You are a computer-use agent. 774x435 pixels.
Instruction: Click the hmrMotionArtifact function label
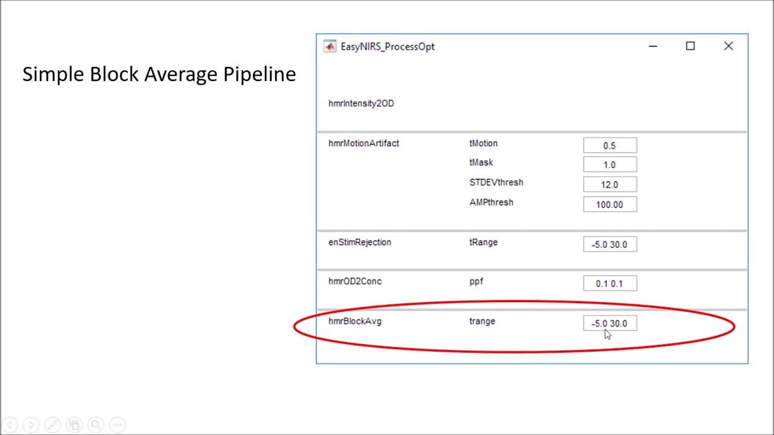(x=363, y=143)
